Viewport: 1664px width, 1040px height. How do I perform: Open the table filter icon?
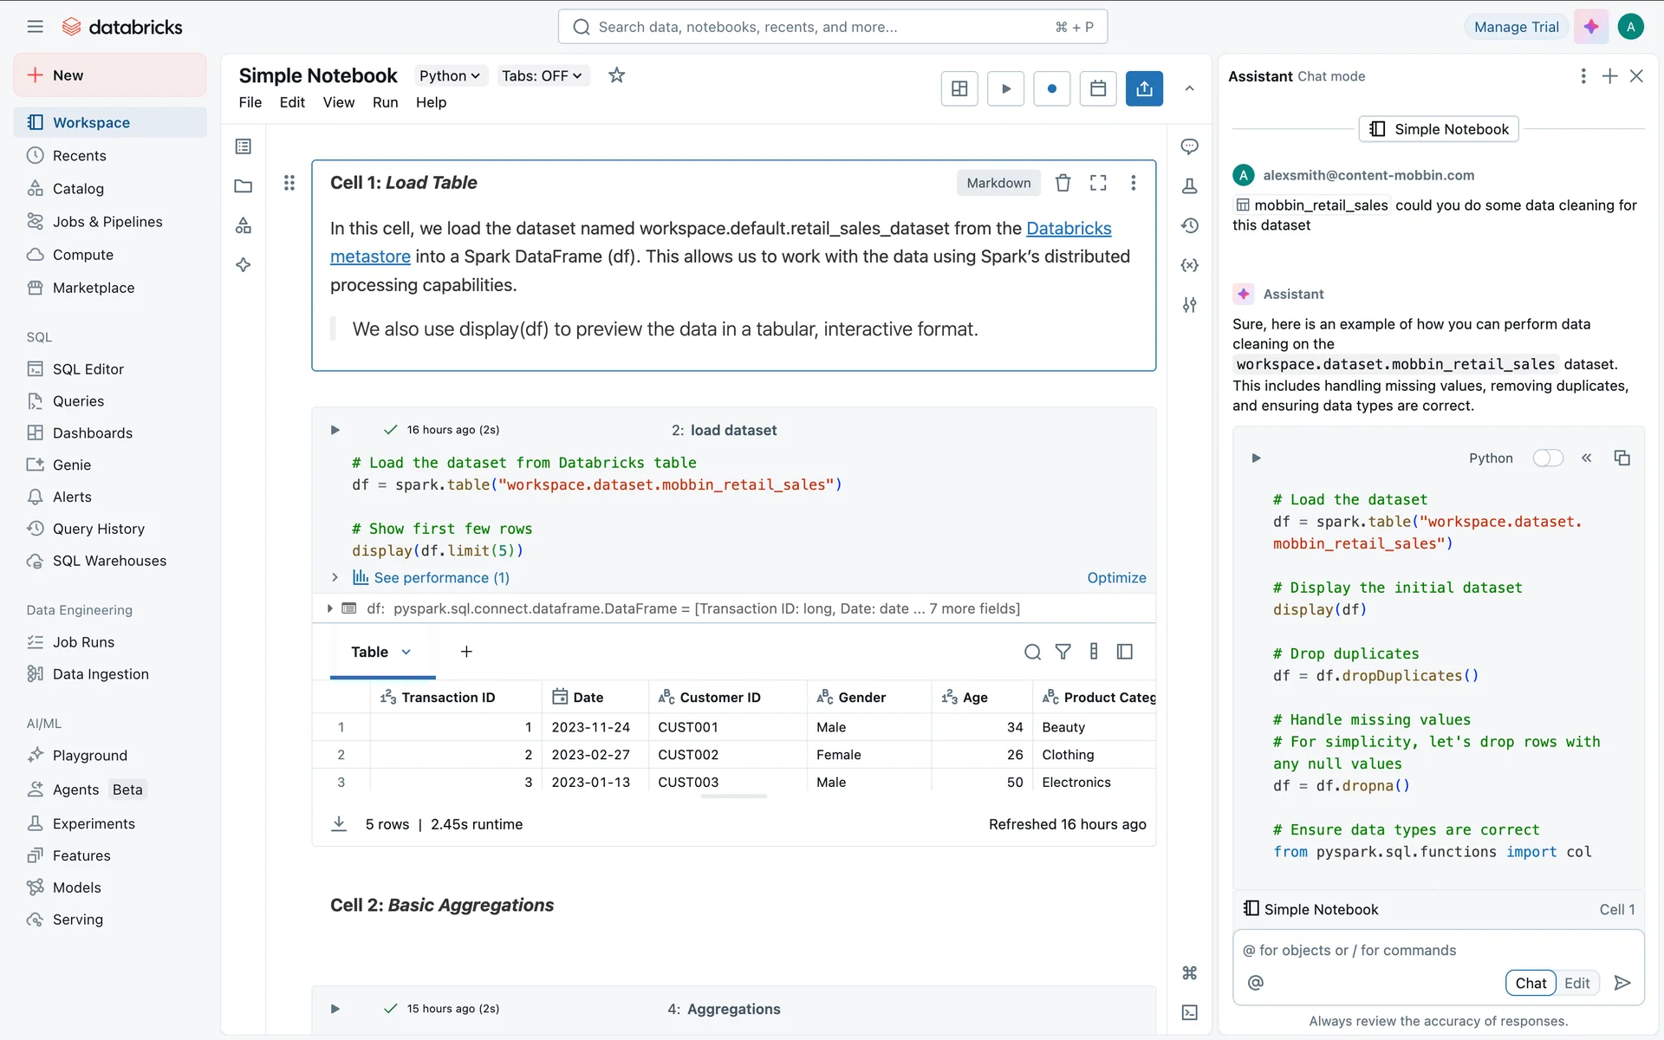coord(1063,652)
